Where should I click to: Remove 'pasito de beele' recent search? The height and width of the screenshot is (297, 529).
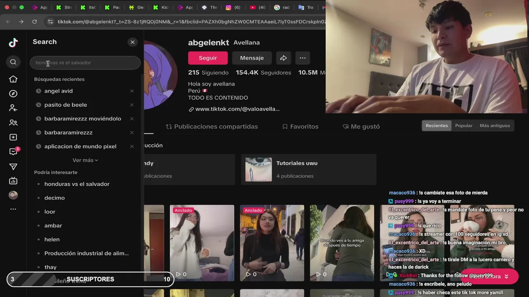click(x=132, y=105)
